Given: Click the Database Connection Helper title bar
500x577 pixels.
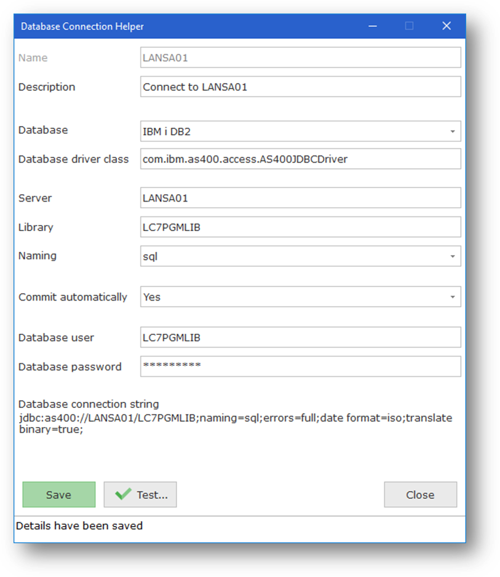Looking at the screenshot, I should tap(185, 26).
